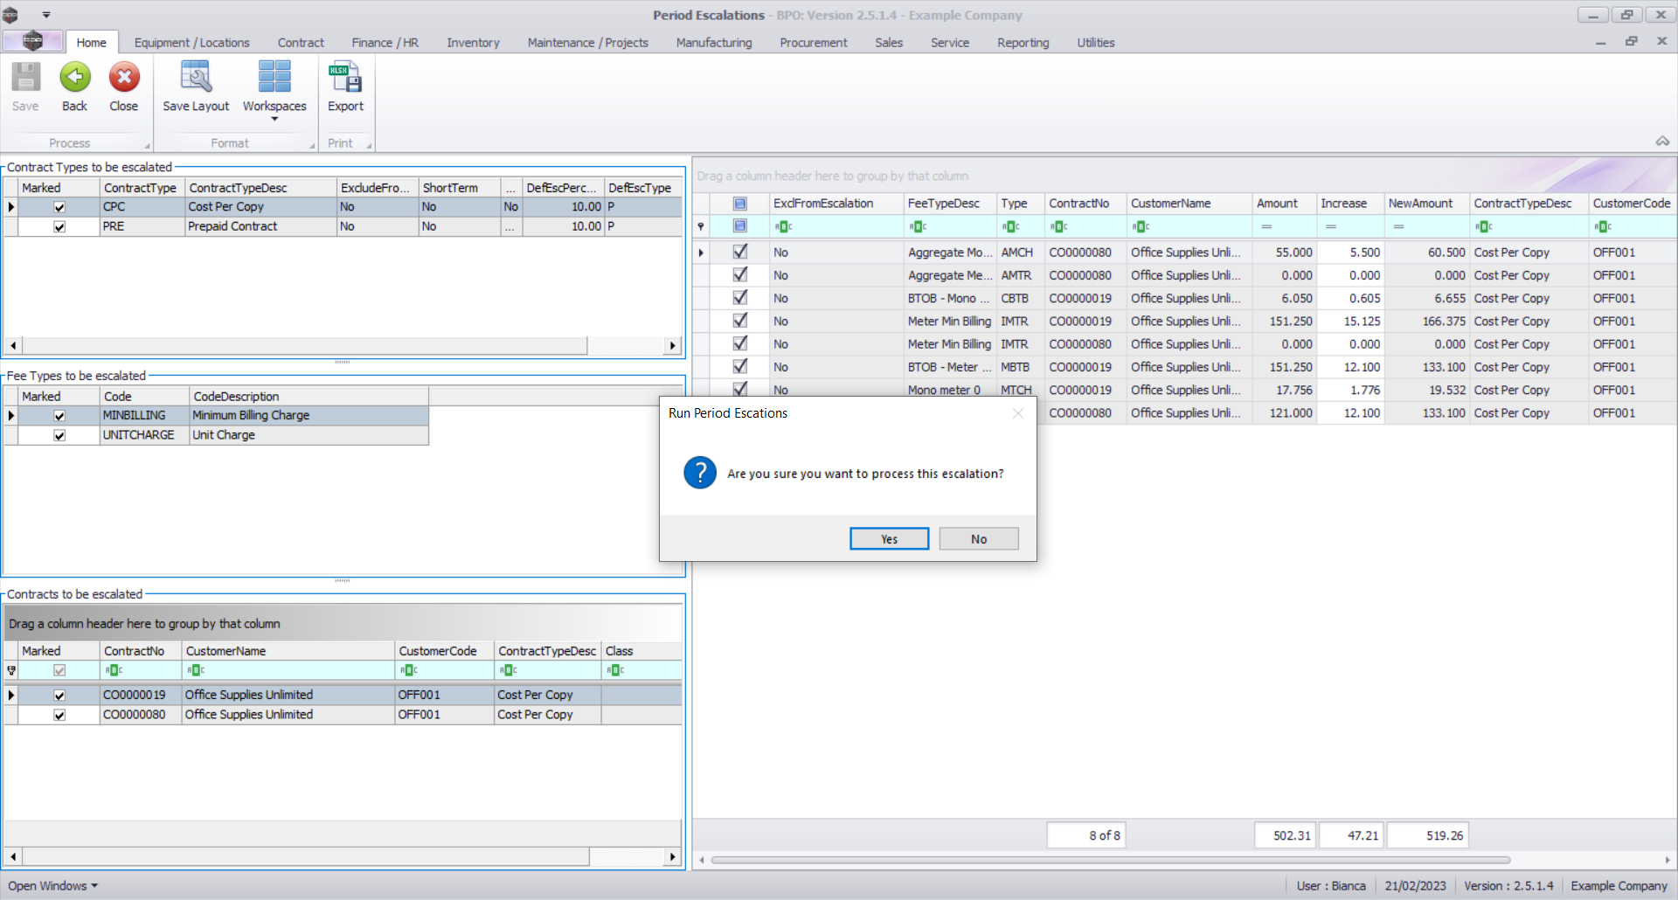Sort by the CodeDescription column header
This screenshot has width=1678, height=900.
(309, 397)
